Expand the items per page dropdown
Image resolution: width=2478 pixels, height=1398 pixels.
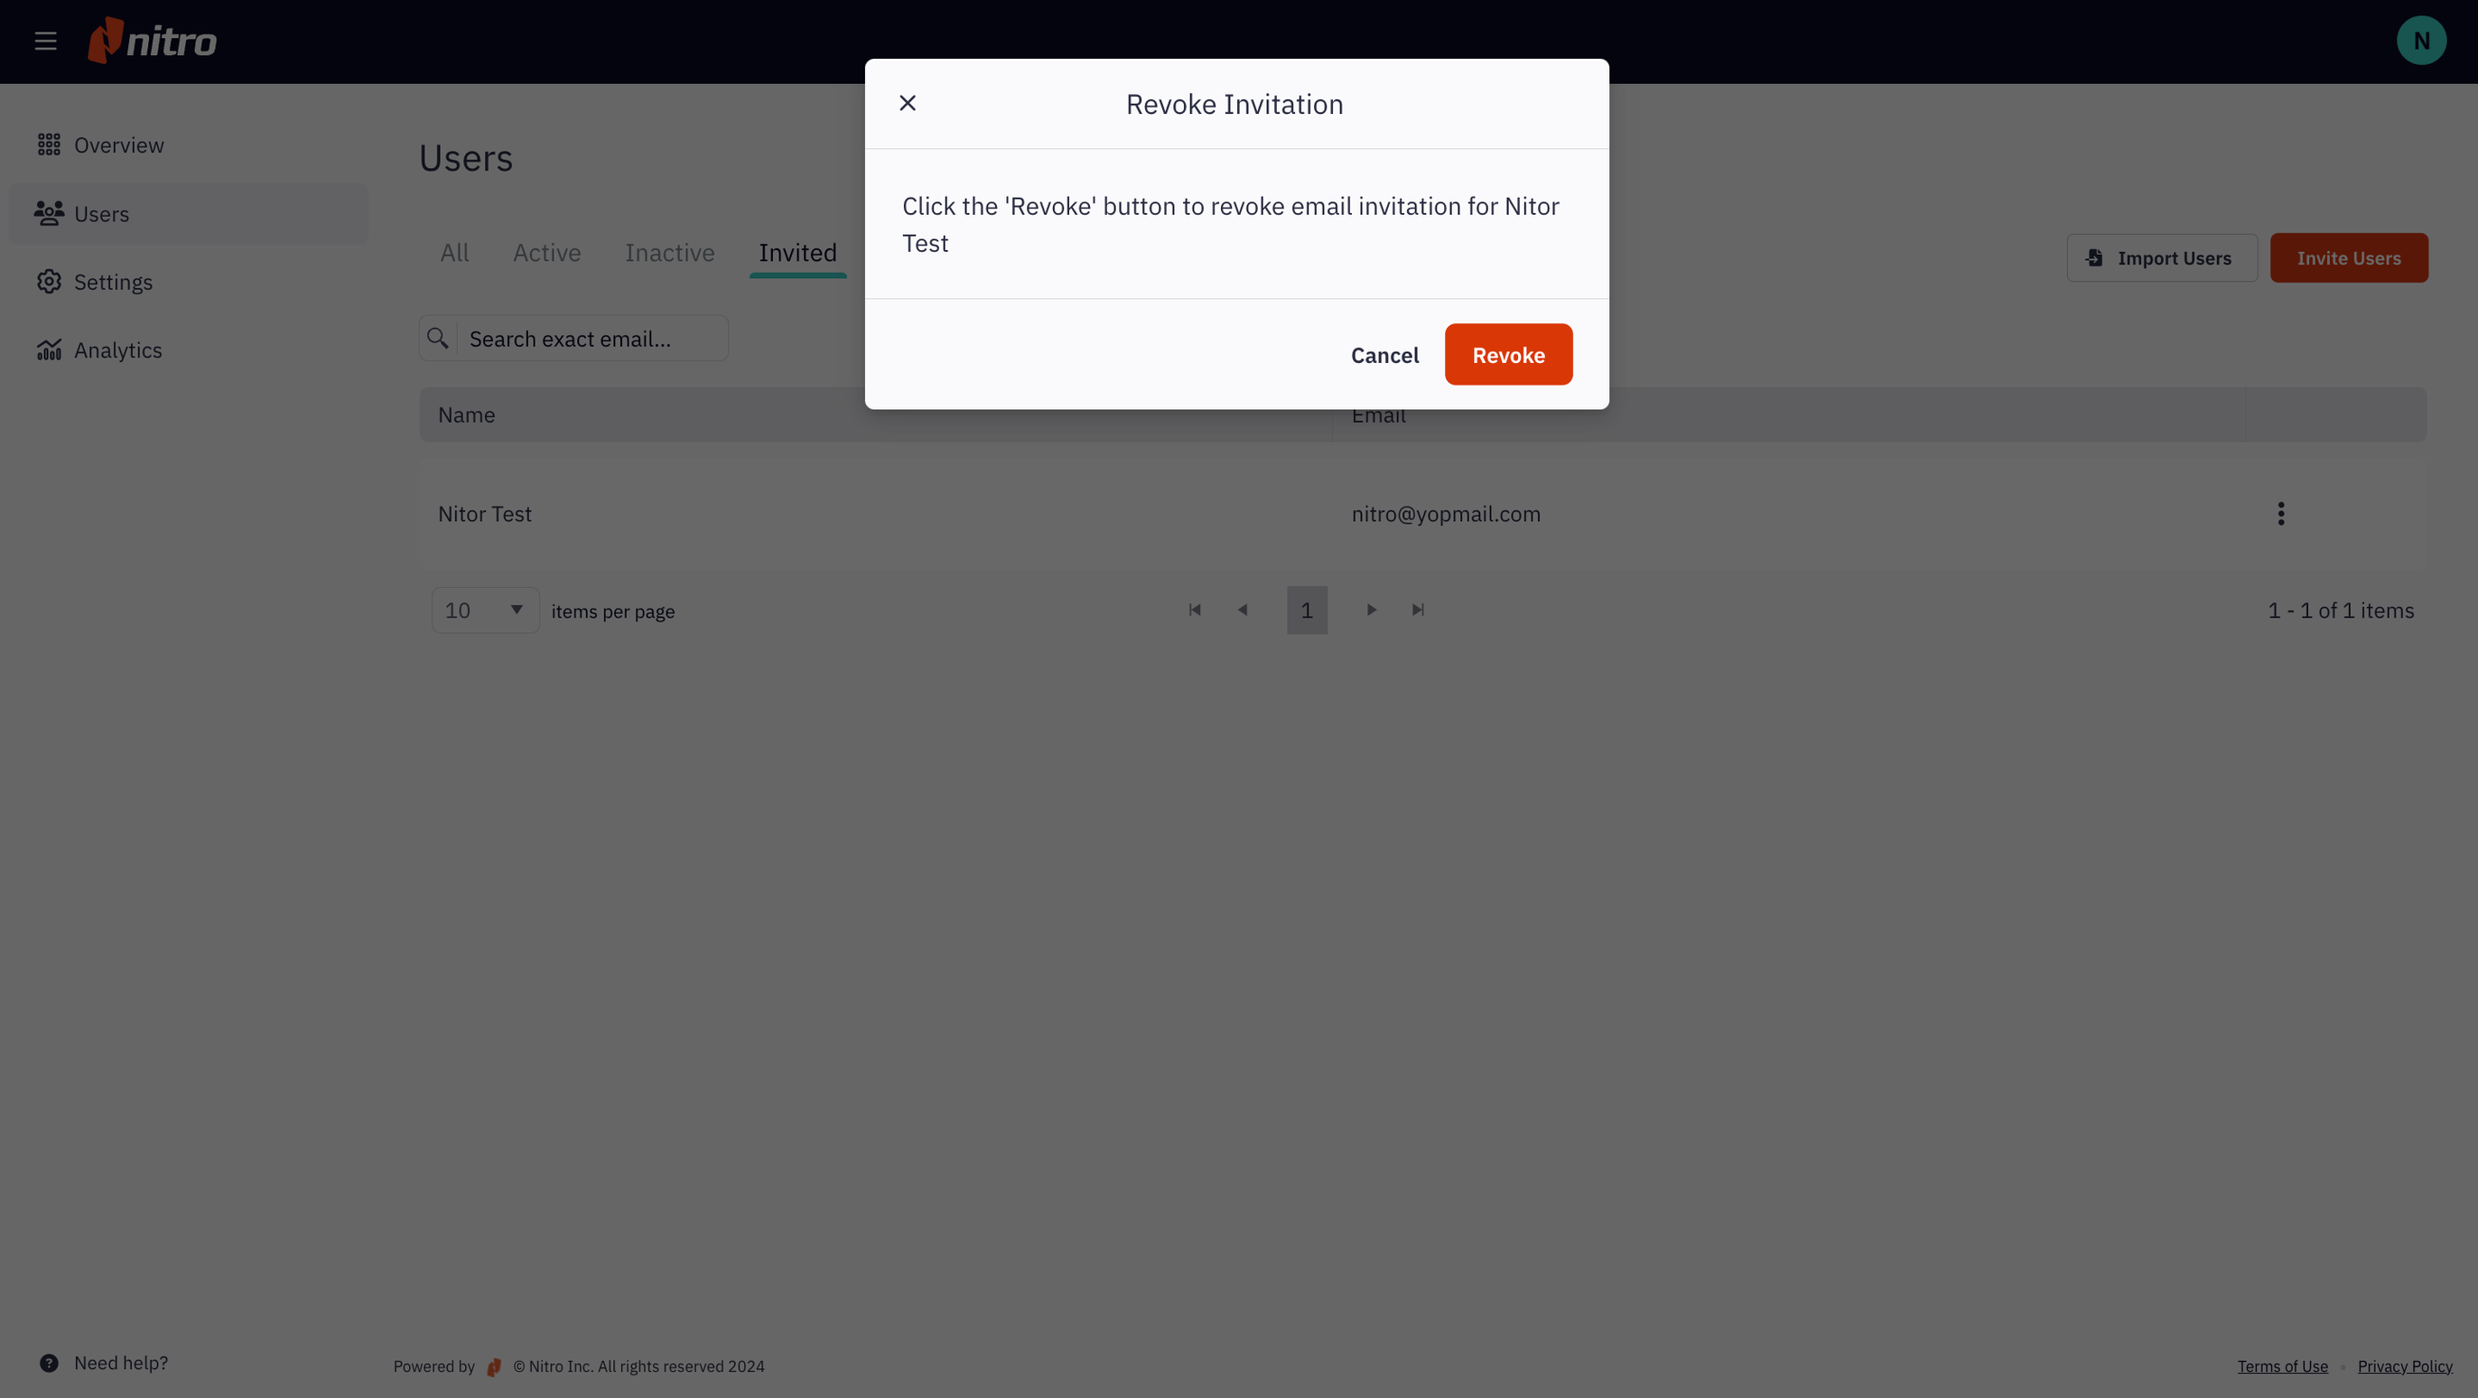pyautogui.click(x=485, y=610)
